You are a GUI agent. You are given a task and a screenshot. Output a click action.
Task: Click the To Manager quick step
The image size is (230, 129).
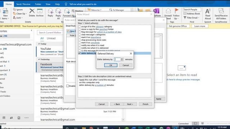[x=117, y=10]
